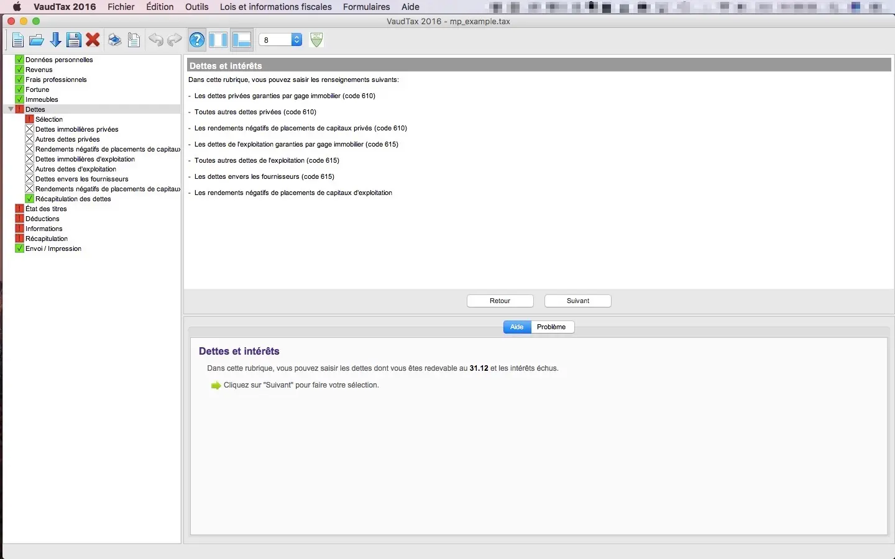Select Revenus in the navigation tree
The image size is (895, 559).
coord(39,70)
